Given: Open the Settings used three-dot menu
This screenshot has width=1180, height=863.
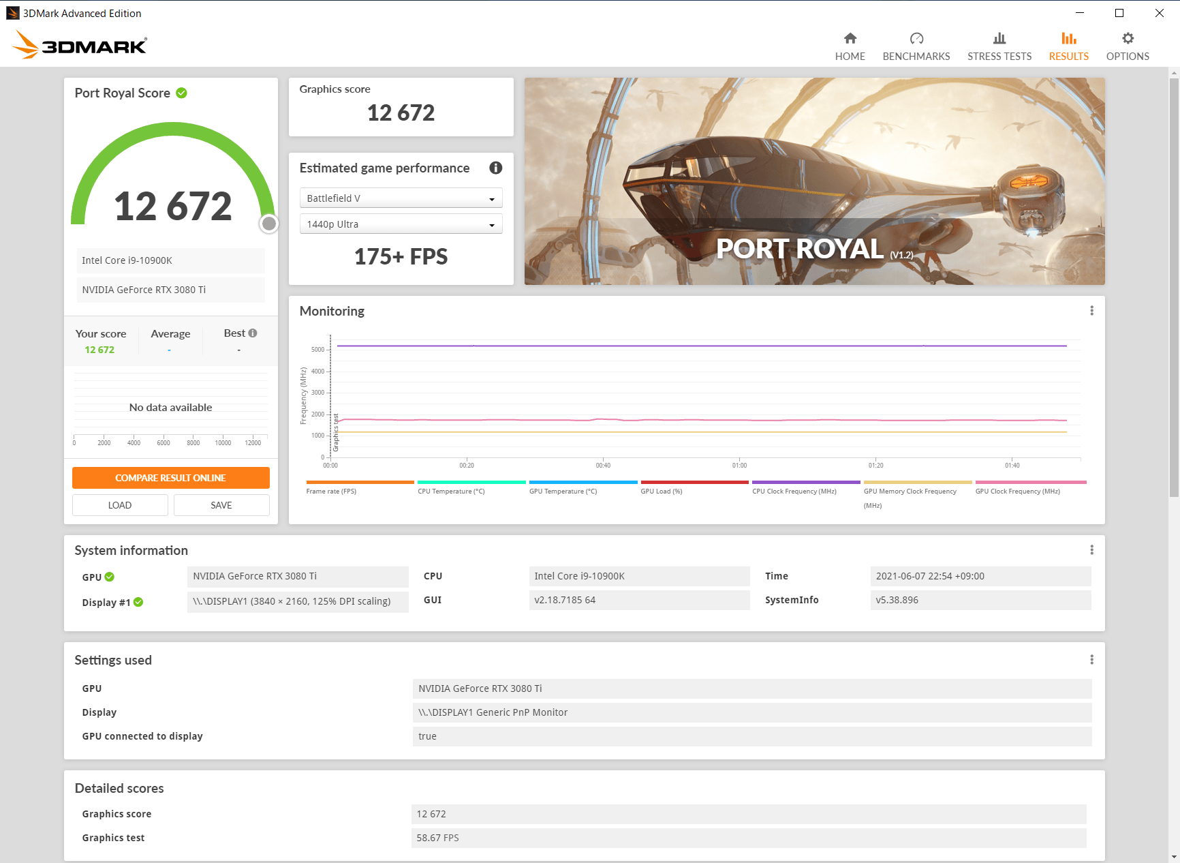Looking at the screenshot, I should [x=1091, y=660].
